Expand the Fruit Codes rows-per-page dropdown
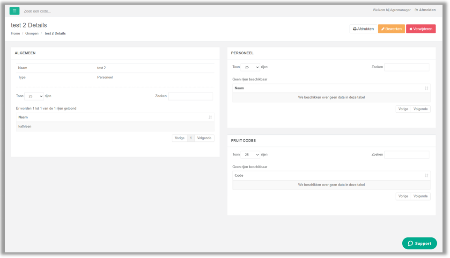Viewport: 450px width, 258px height. point(250,155)
